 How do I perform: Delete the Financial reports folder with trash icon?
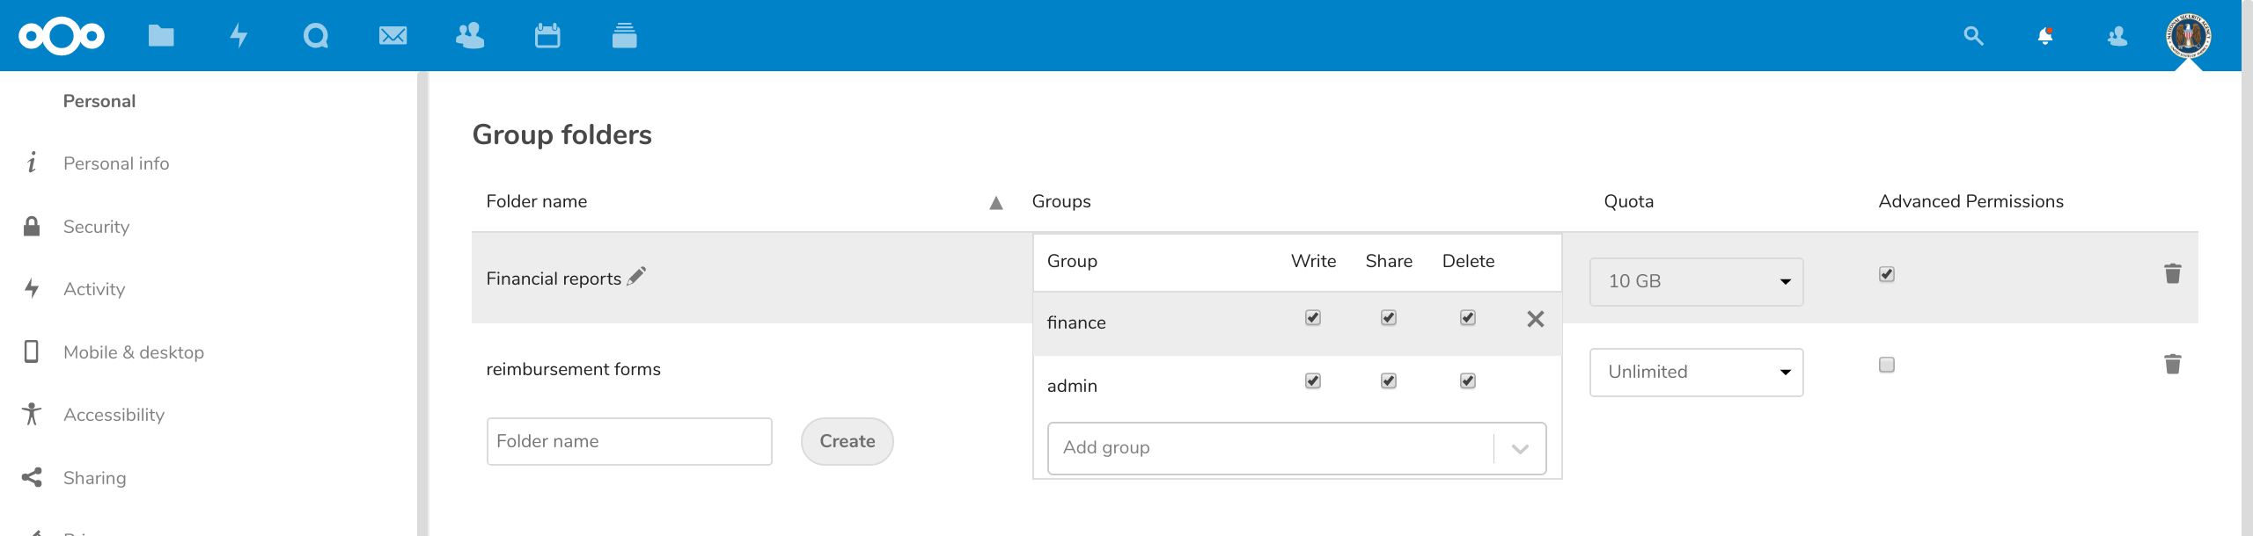[2173, 273]
